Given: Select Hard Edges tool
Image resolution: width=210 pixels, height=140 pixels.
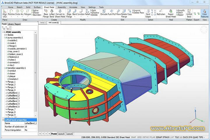Looking at the screenshot, I should pyautogui.click(x=148, y=13).
